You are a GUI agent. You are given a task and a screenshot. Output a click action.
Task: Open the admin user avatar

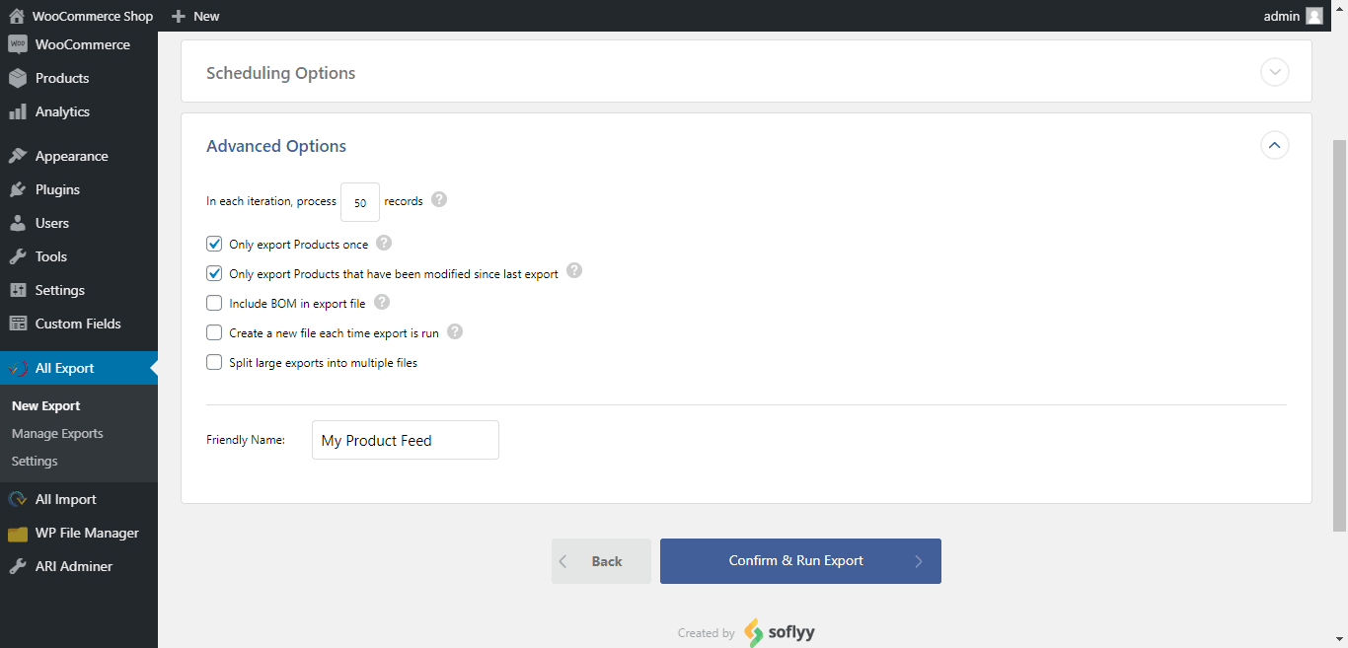[x=1314, y=16]
